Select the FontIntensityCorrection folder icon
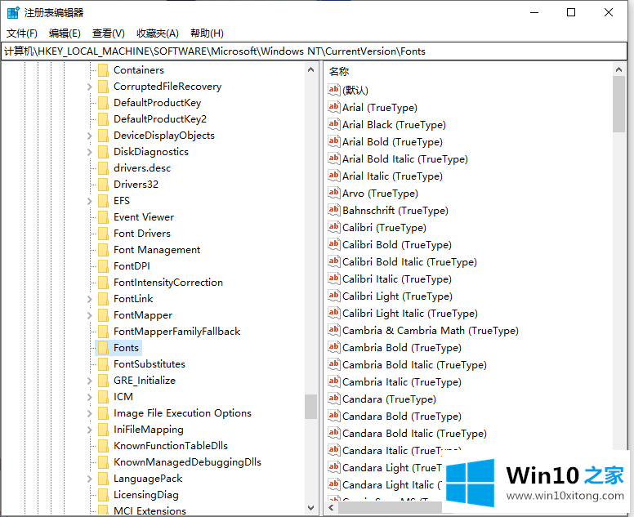The image size is (634, 517). [104, 283]
